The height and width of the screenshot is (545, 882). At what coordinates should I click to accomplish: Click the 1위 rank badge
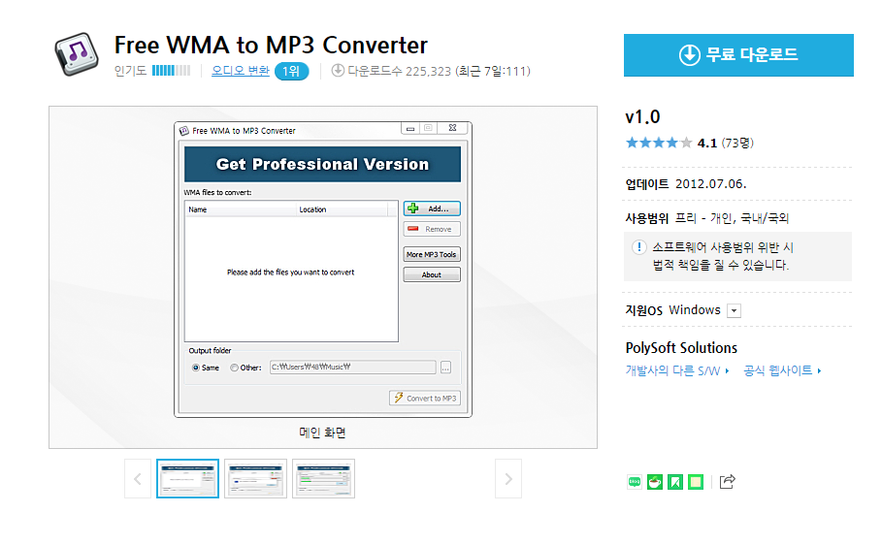click(x=291, y=72)
